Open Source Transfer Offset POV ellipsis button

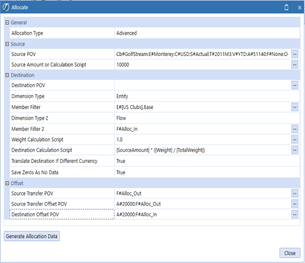294,203
